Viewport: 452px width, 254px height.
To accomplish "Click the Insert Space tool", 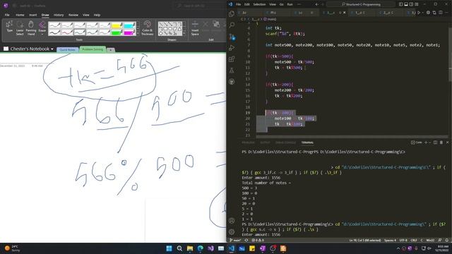I will [x=195, y=28].
